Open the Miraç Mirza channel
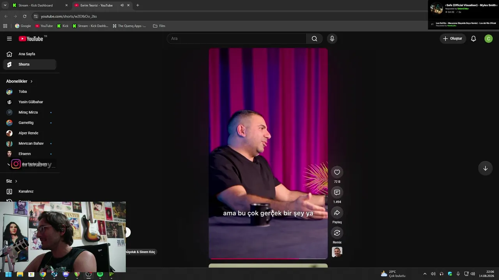The image size is (499, 280). coord(30,112)
